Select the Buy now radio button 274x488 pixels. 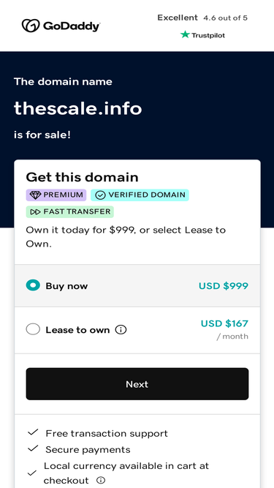point(33,285)
